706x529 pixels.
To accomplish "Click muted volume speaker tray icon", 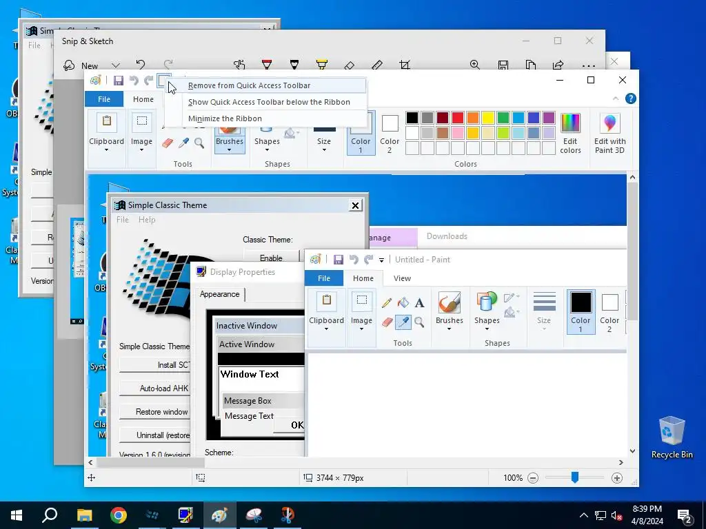I will (616, 515).
